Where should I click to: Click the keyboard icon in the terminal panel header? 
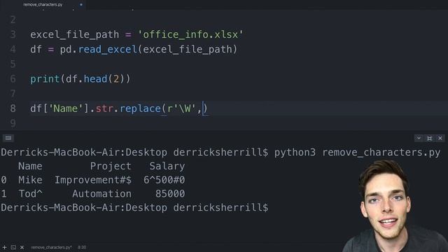tap(8, 139)
